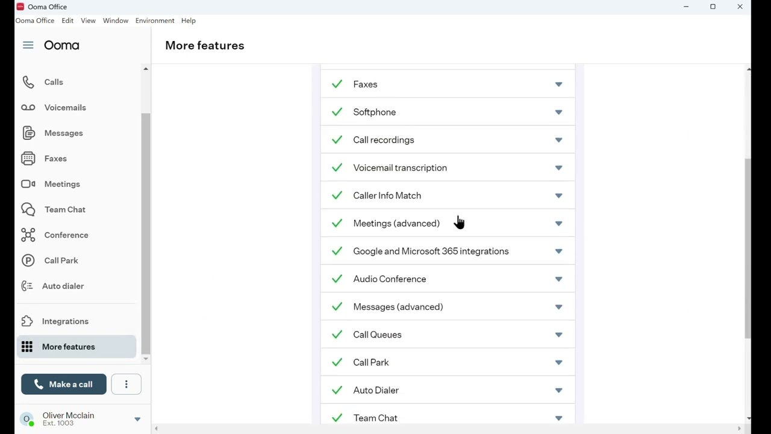Open the View menu
Image resolution: width=771 pixels, height=434 pixels.
click(x=88, y=20)
